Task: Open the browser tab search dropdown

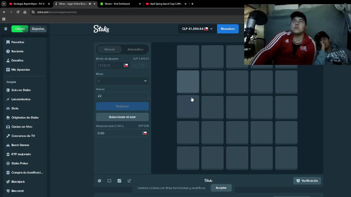Action: [4, 4]
